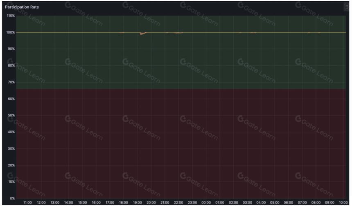The height and width of the screenshot is (206, 352).
Task: Click the 16:00 time axis label
Action: pos(96,202)
